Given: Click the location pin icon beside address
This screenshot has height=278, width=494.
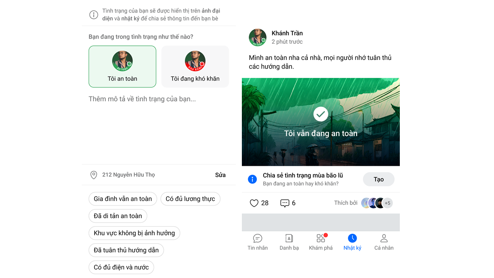Looking at the screenshot, I should (x=94, y=175).
